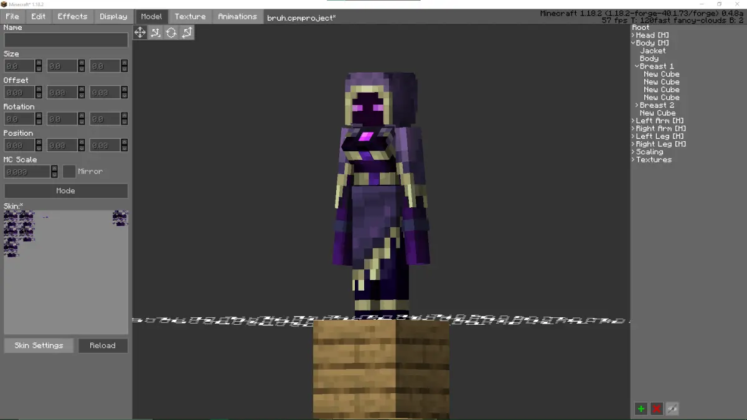
Task: Click the down arrow on the third Size field
Action: [125, 69]
